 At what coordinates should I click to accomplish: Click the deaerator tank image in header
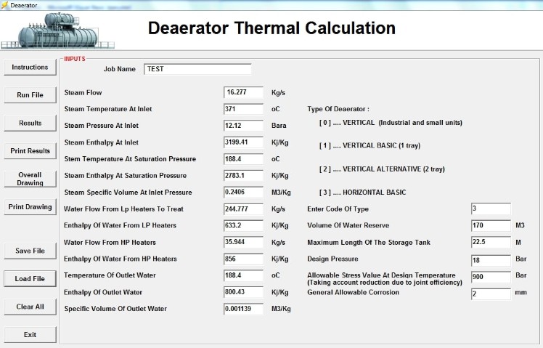[x=58, y=31]
